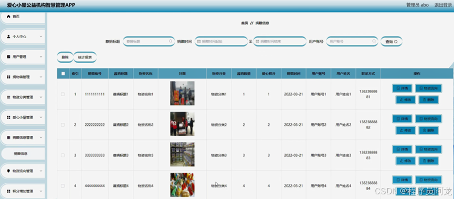Click the grid icon beside 积分增加管理

8,191
